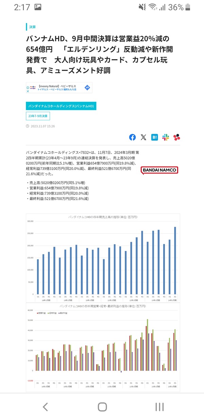Viewport: 204px width, 420px height.
Task: Tap the ad info (i) icon
Action: [x=28, y=88]
